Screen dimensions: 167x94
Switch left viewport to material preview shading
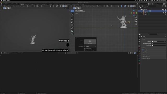click(x=65, y=6)
